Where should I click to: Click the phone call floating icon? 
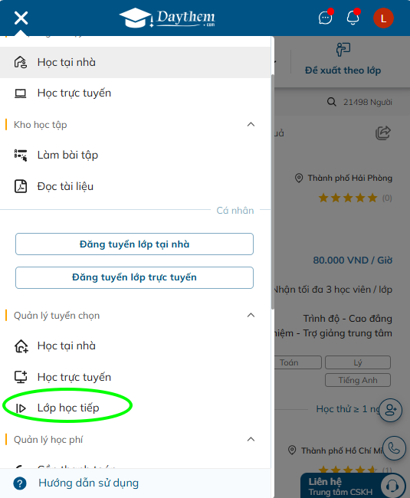point(394,448)
